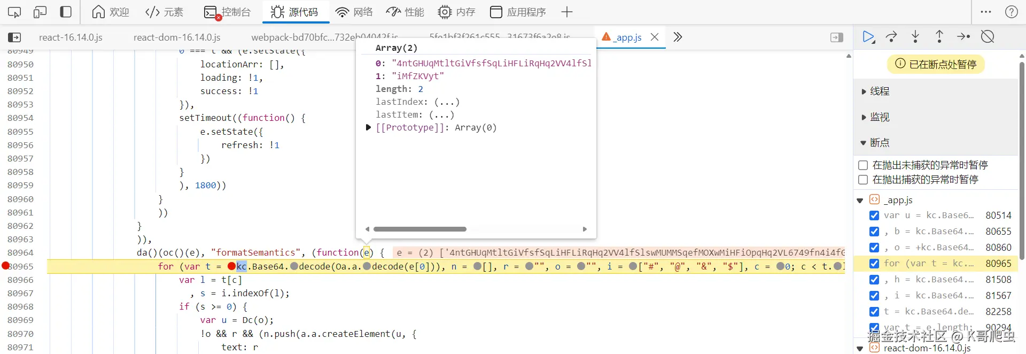Click line number 80966 in gutter
This screenshot has height=354, width=1026.
point(20,280)
